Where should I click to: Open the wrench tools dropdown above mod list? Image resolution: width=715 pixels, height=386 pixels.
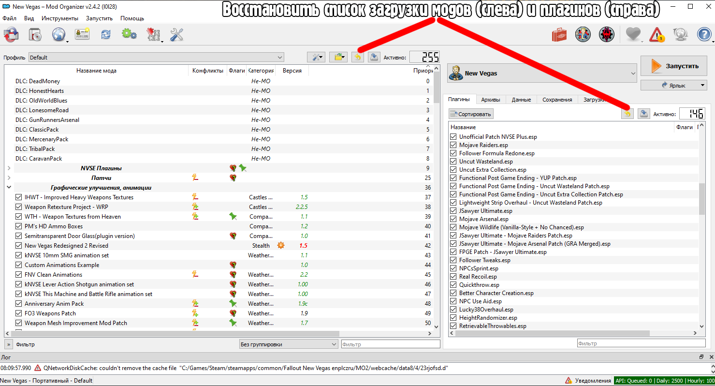point(317,57)
